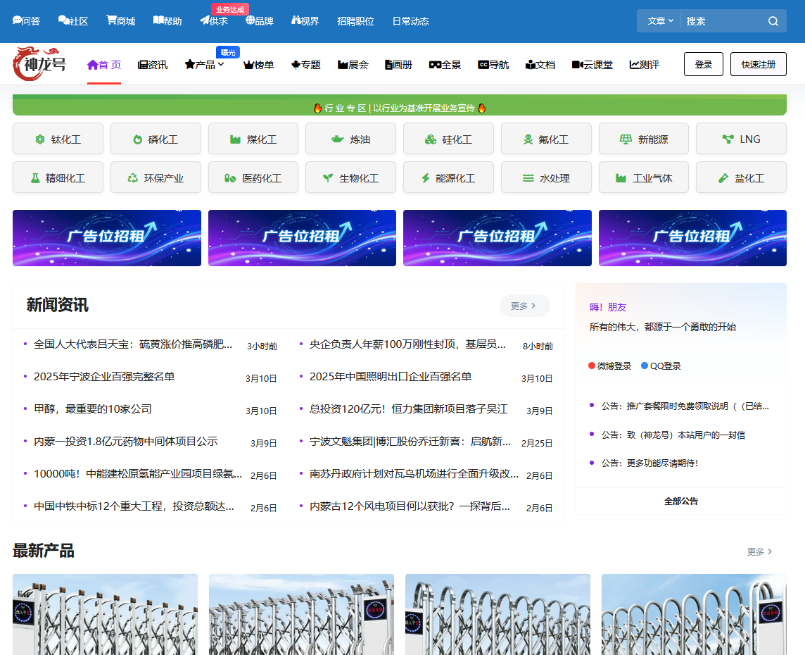Choose 微博登录 login option

609,366
